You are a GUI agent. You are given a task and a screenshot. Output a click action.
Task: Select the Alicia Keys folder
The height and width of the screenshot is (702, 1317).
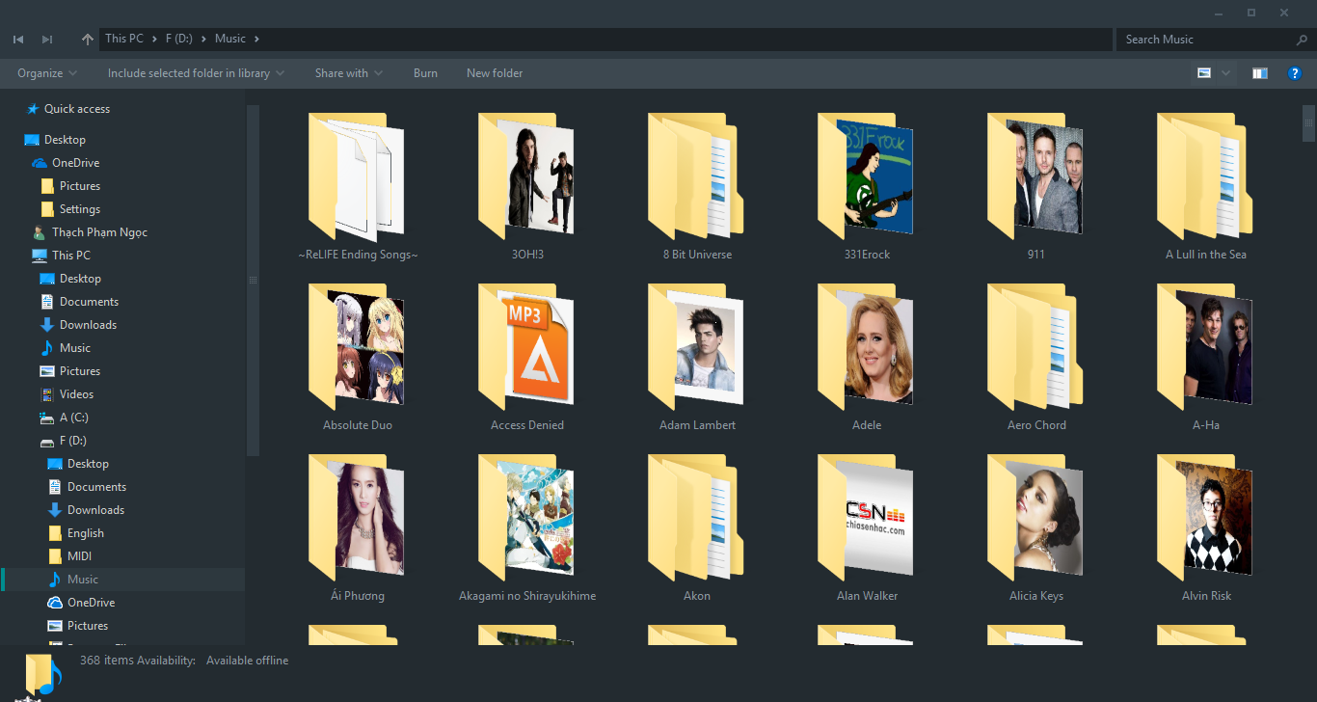click(1036, 528)
